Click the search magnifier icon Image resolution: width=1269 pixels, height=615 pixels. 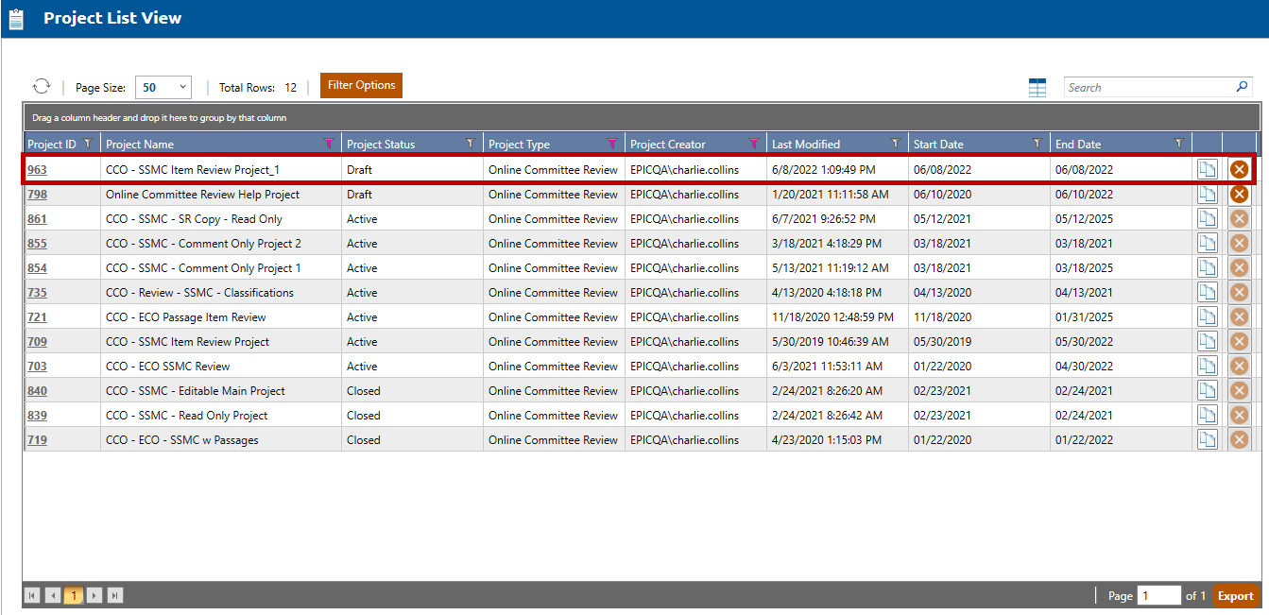[x=1242, y=87]
